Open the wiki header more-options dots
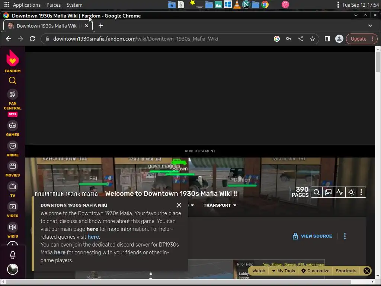 (361, 193)
